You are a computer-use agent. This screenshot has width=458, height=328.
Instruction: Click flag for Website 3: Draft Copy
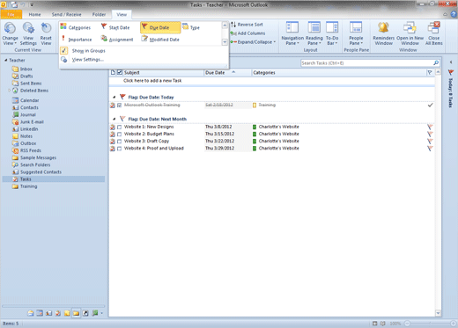click(x=430, y=142)
